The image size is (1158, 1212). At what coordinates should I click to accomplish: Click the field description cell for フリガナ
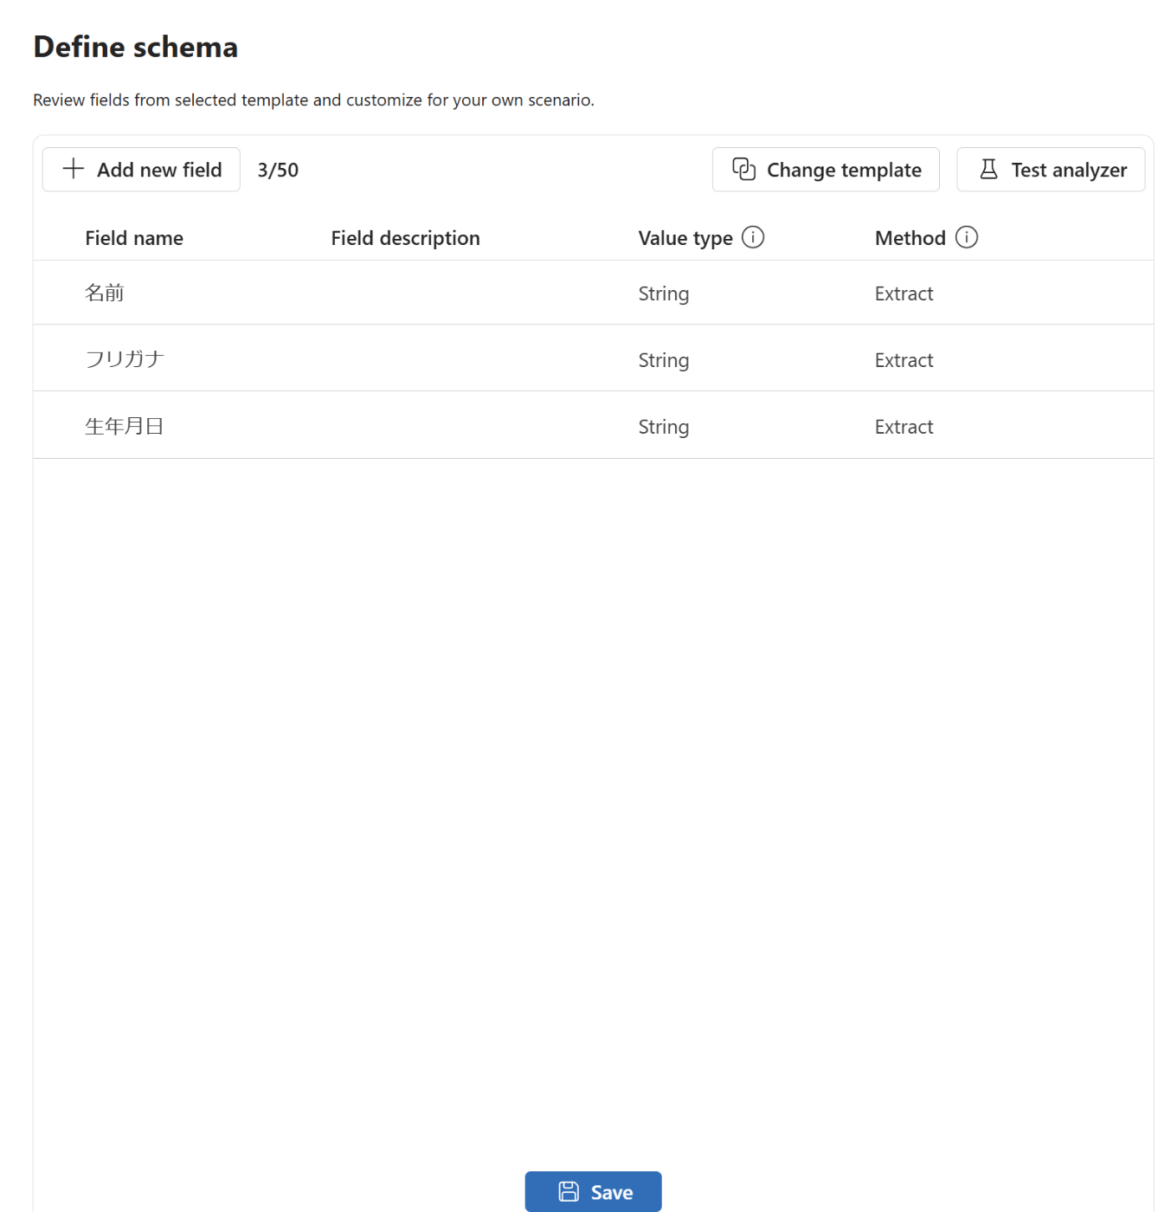click(476, 359)
